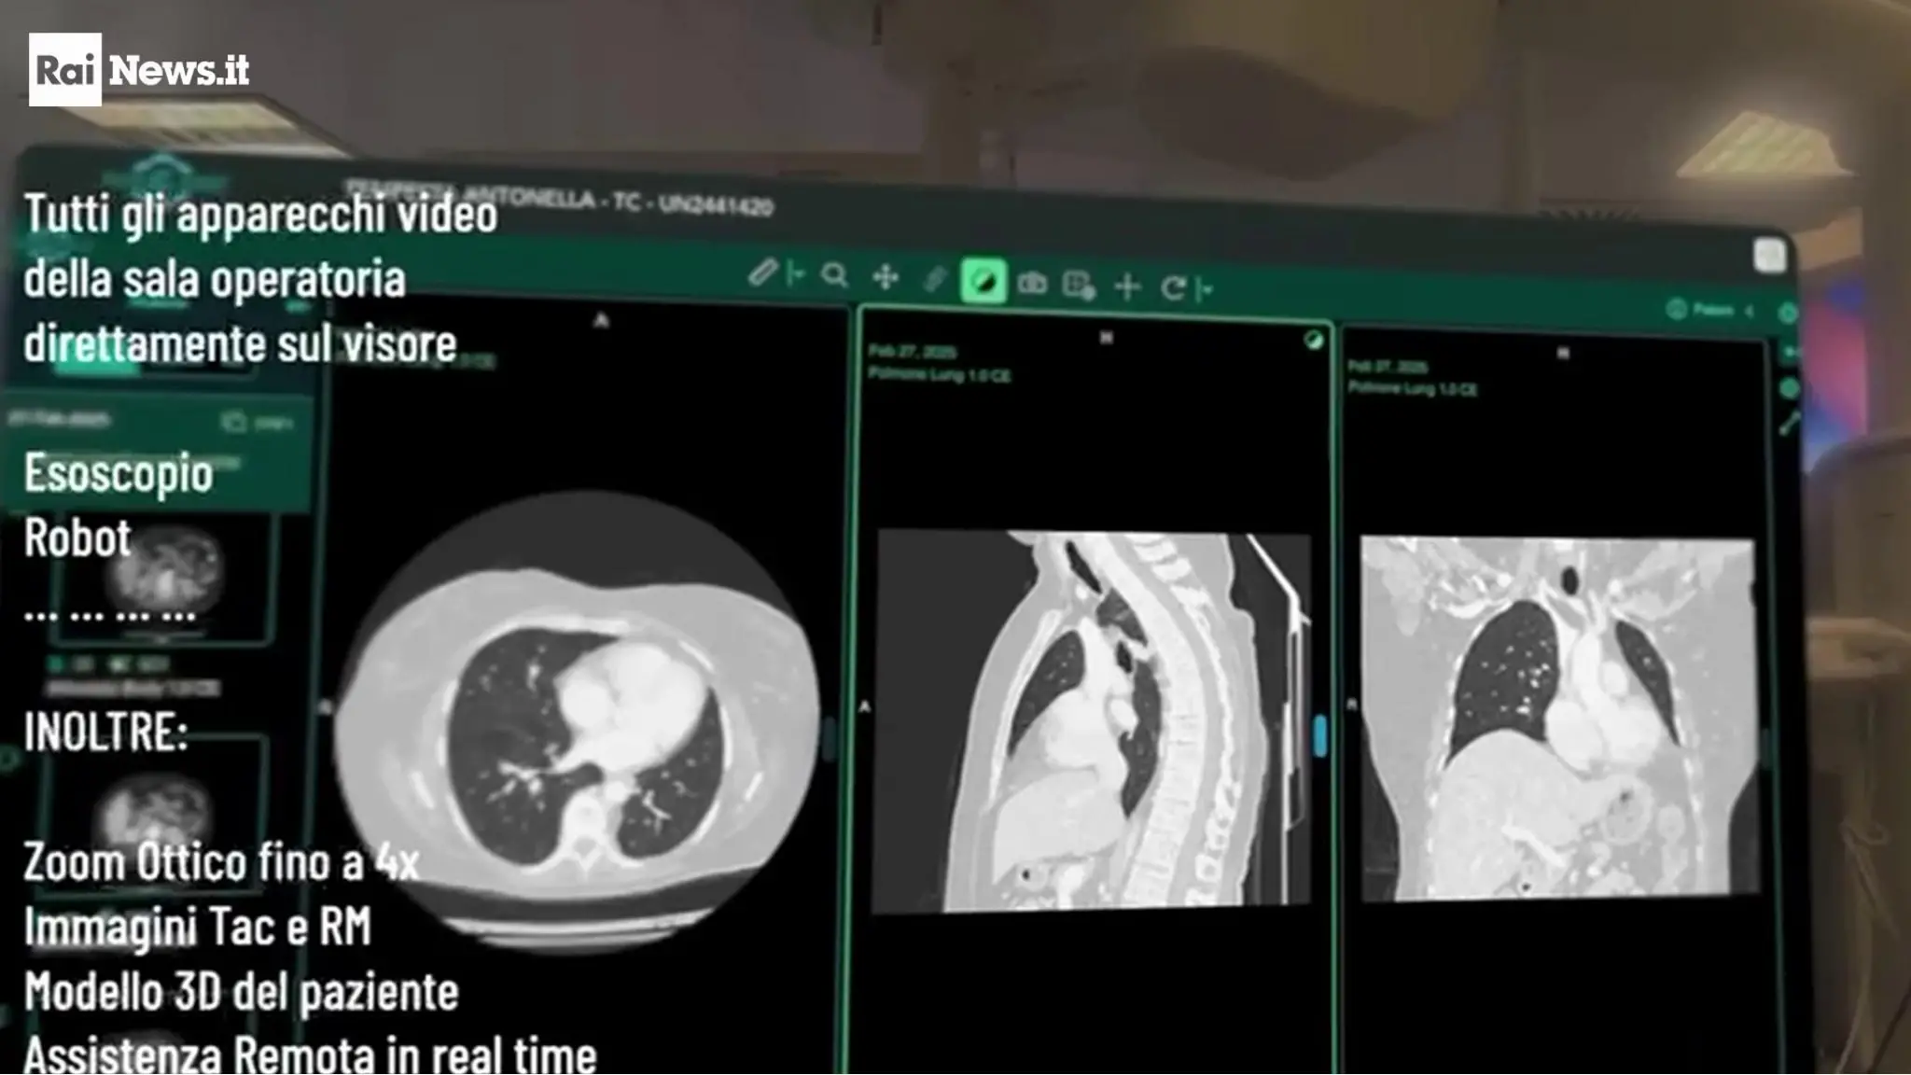Screen dimensions: 1911x1075
Task: Toggle the window level contrast tool
Action: 983,281
